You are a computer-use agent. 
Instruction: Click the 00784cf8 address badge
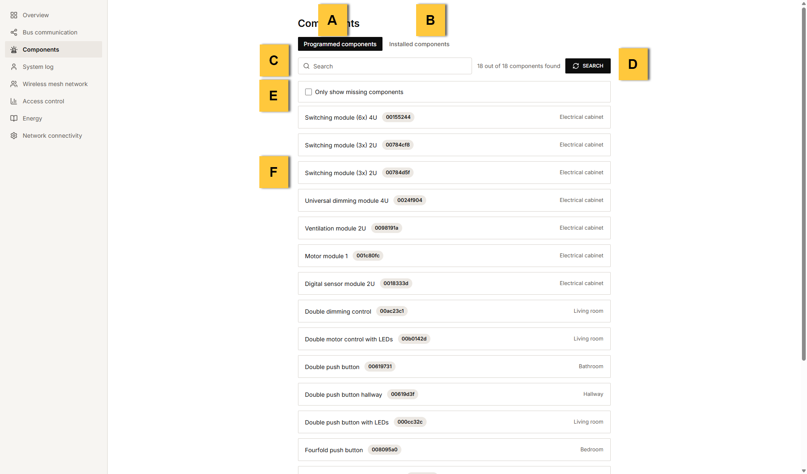398,145
